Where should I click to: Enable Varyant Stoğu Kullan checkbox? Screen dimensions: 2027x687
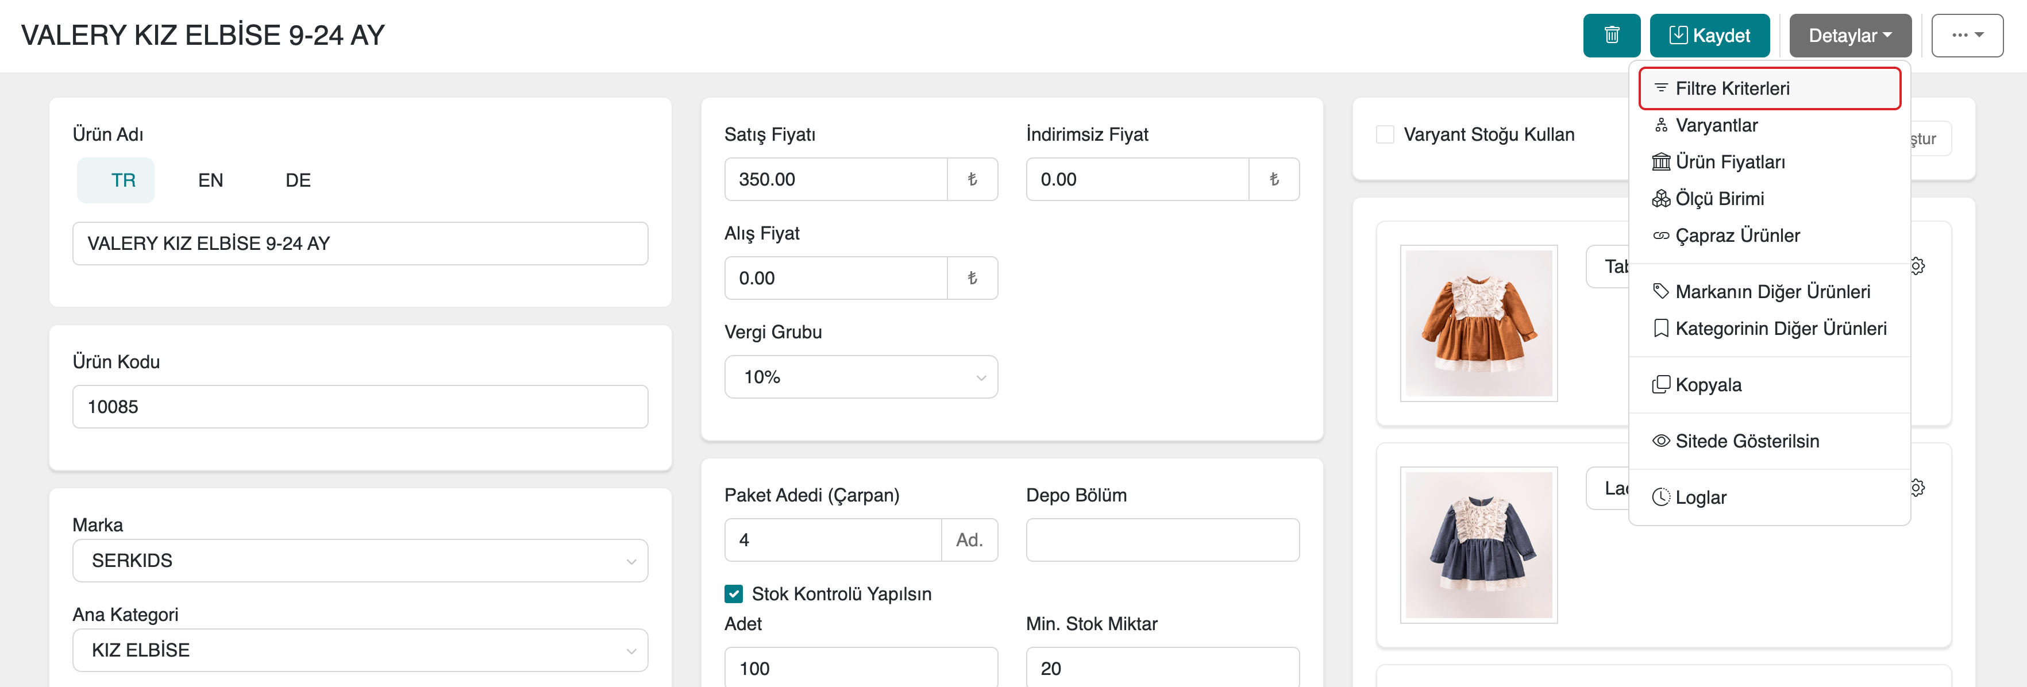[1385, 134]
